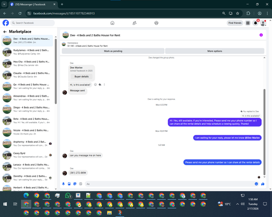This screenshot has width=272, height=217.
Task: Open the Diego conversation
Action: [27, 109]
